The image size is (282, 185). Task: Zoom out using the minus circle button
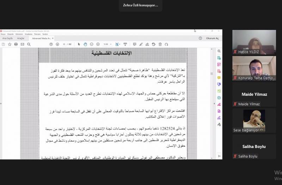(x=92, y=44)
